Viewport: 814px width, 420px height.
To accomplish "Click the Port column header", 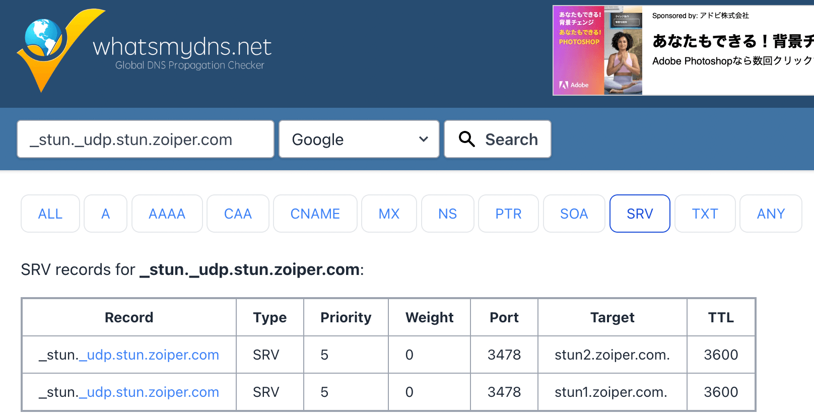I will 504,317.
